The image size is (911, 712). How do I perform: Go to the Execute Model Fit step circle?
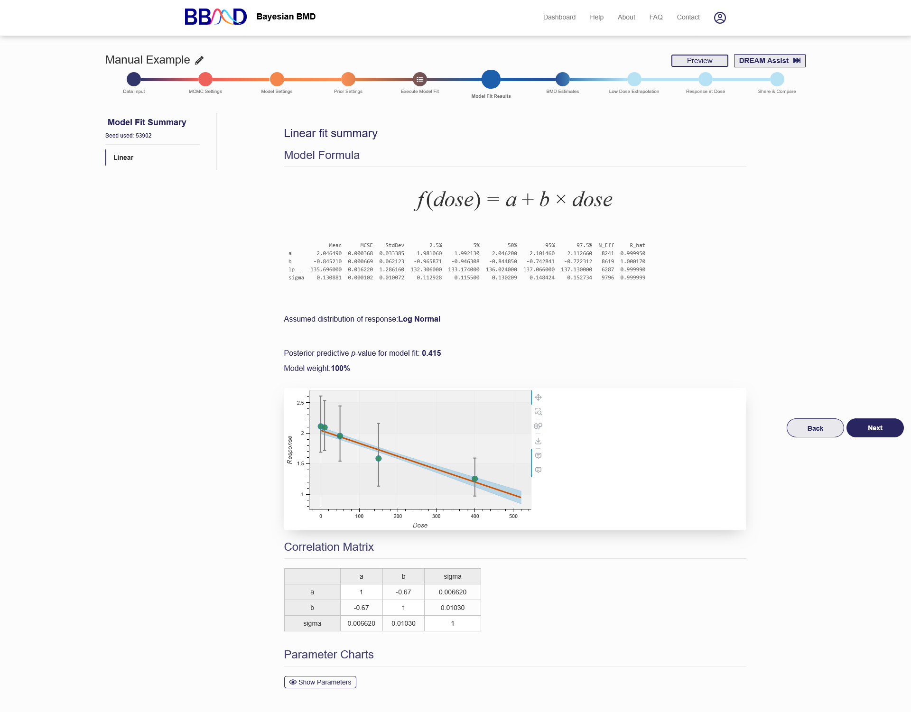point(419,79)
